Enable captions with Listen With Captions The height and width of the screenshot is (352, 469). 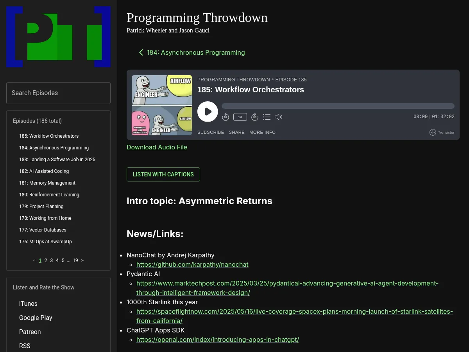163,174
